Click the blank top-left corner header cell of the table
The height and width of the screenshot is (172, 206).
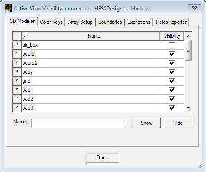17,36
